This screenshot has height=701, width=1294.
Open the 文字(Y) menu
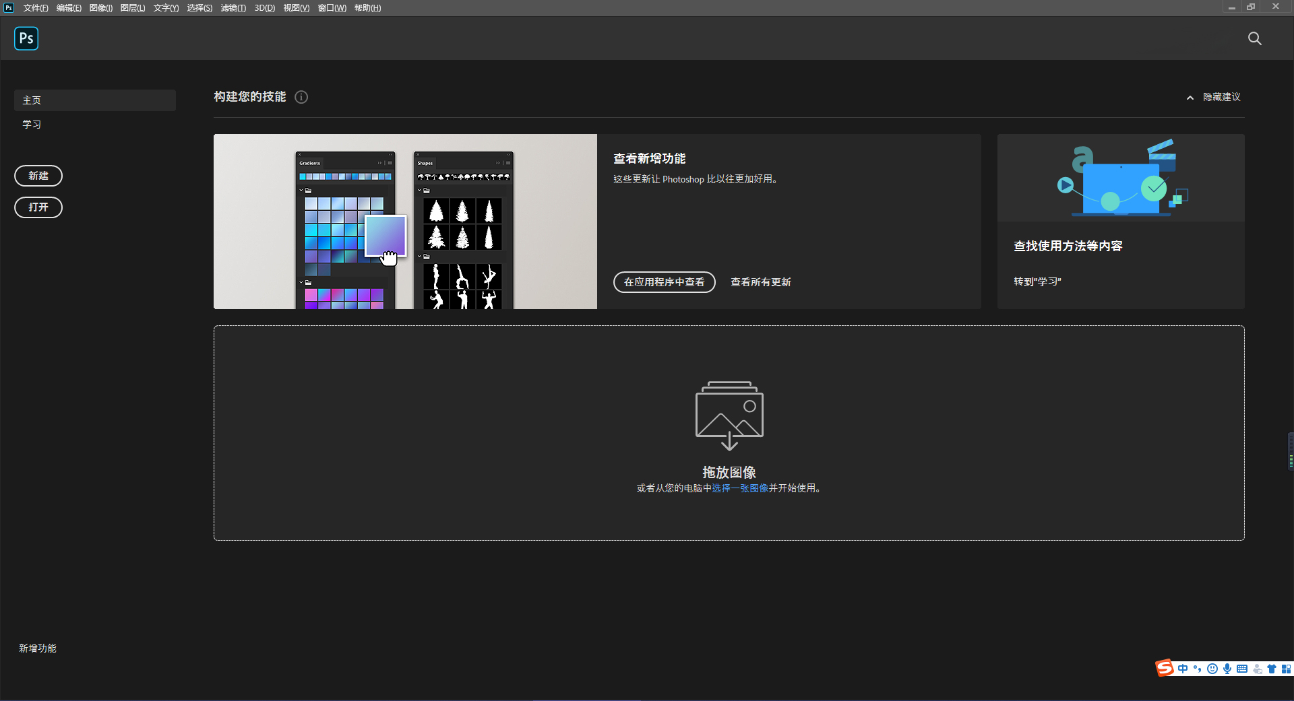point(166,8)
